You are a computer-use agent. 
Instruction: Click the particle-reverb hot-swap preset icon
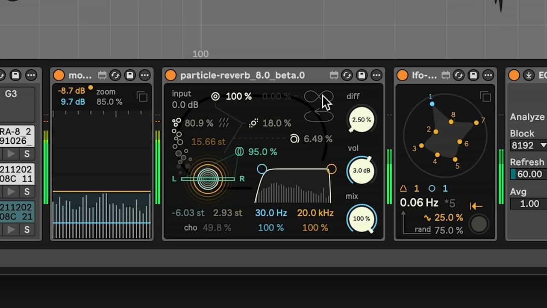click(x=347, y=75)
